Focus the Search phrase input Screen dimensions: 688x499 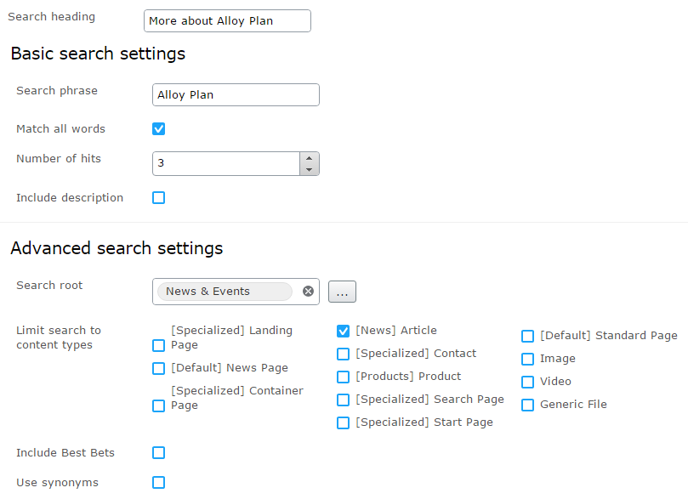click(x=236, y=94)
